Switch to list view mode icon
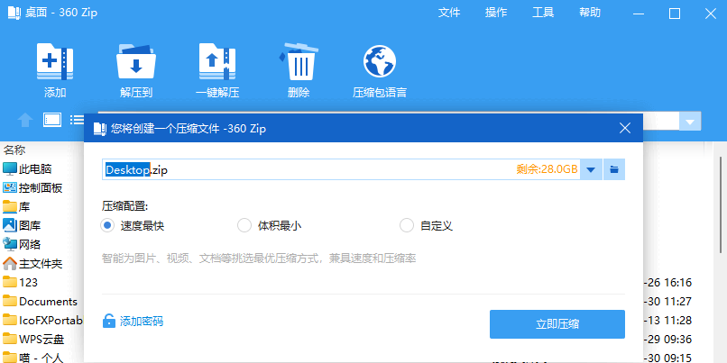 tap(77, 120)
